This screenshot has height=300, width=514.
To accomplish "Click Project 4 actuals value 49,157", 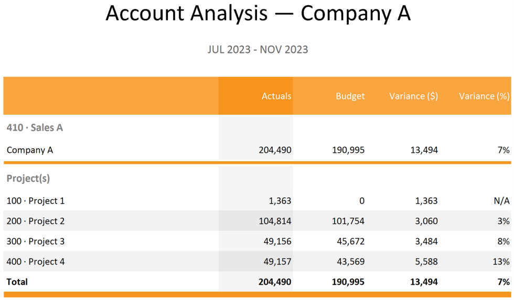I will coord(277,262).
